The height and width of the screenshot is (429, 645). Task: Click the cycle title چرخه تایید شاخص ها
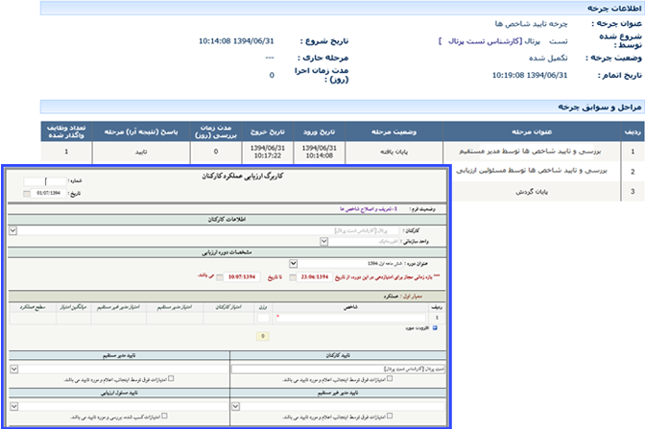[x=531, y=24]
